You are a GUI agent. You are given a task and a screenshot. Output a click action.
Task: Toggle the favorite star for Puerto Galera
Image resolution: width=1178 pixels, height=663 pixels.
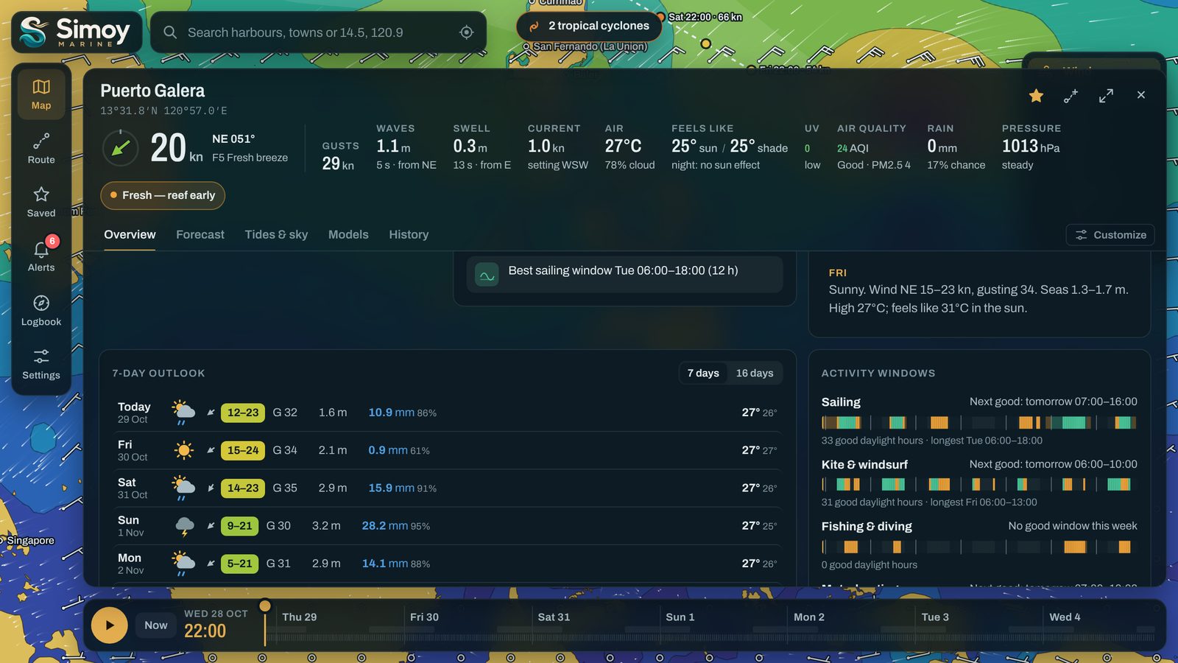click(x=1036, y=95)
